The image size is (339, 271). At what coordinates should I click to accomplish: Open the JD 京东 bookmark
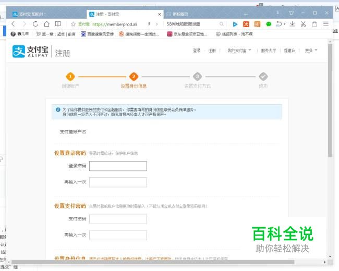pos(187,34)
